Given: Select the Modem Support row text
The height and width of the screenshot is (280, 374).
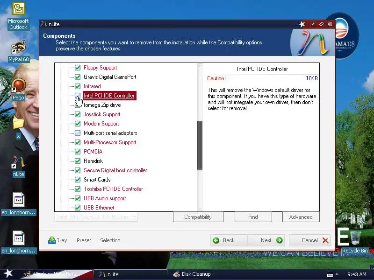Looking at the screenshot, I should (101, 124).
